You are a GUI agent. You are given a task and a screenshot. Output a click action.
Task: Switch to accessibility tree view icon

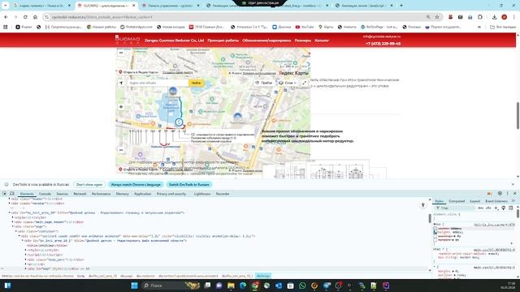tap(422, 205)
